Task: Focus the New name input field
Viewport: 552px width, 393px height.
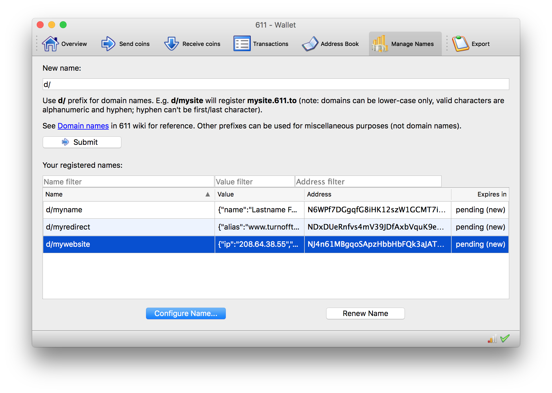Action: 275,84
